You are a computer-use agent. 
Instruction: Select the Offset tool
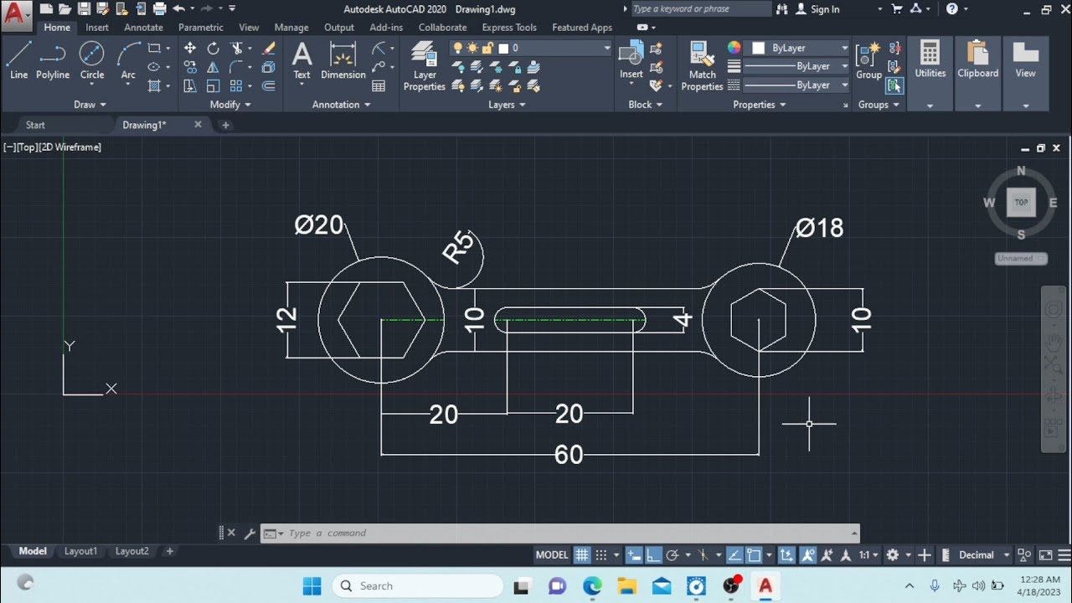click(x=269, y=85)
